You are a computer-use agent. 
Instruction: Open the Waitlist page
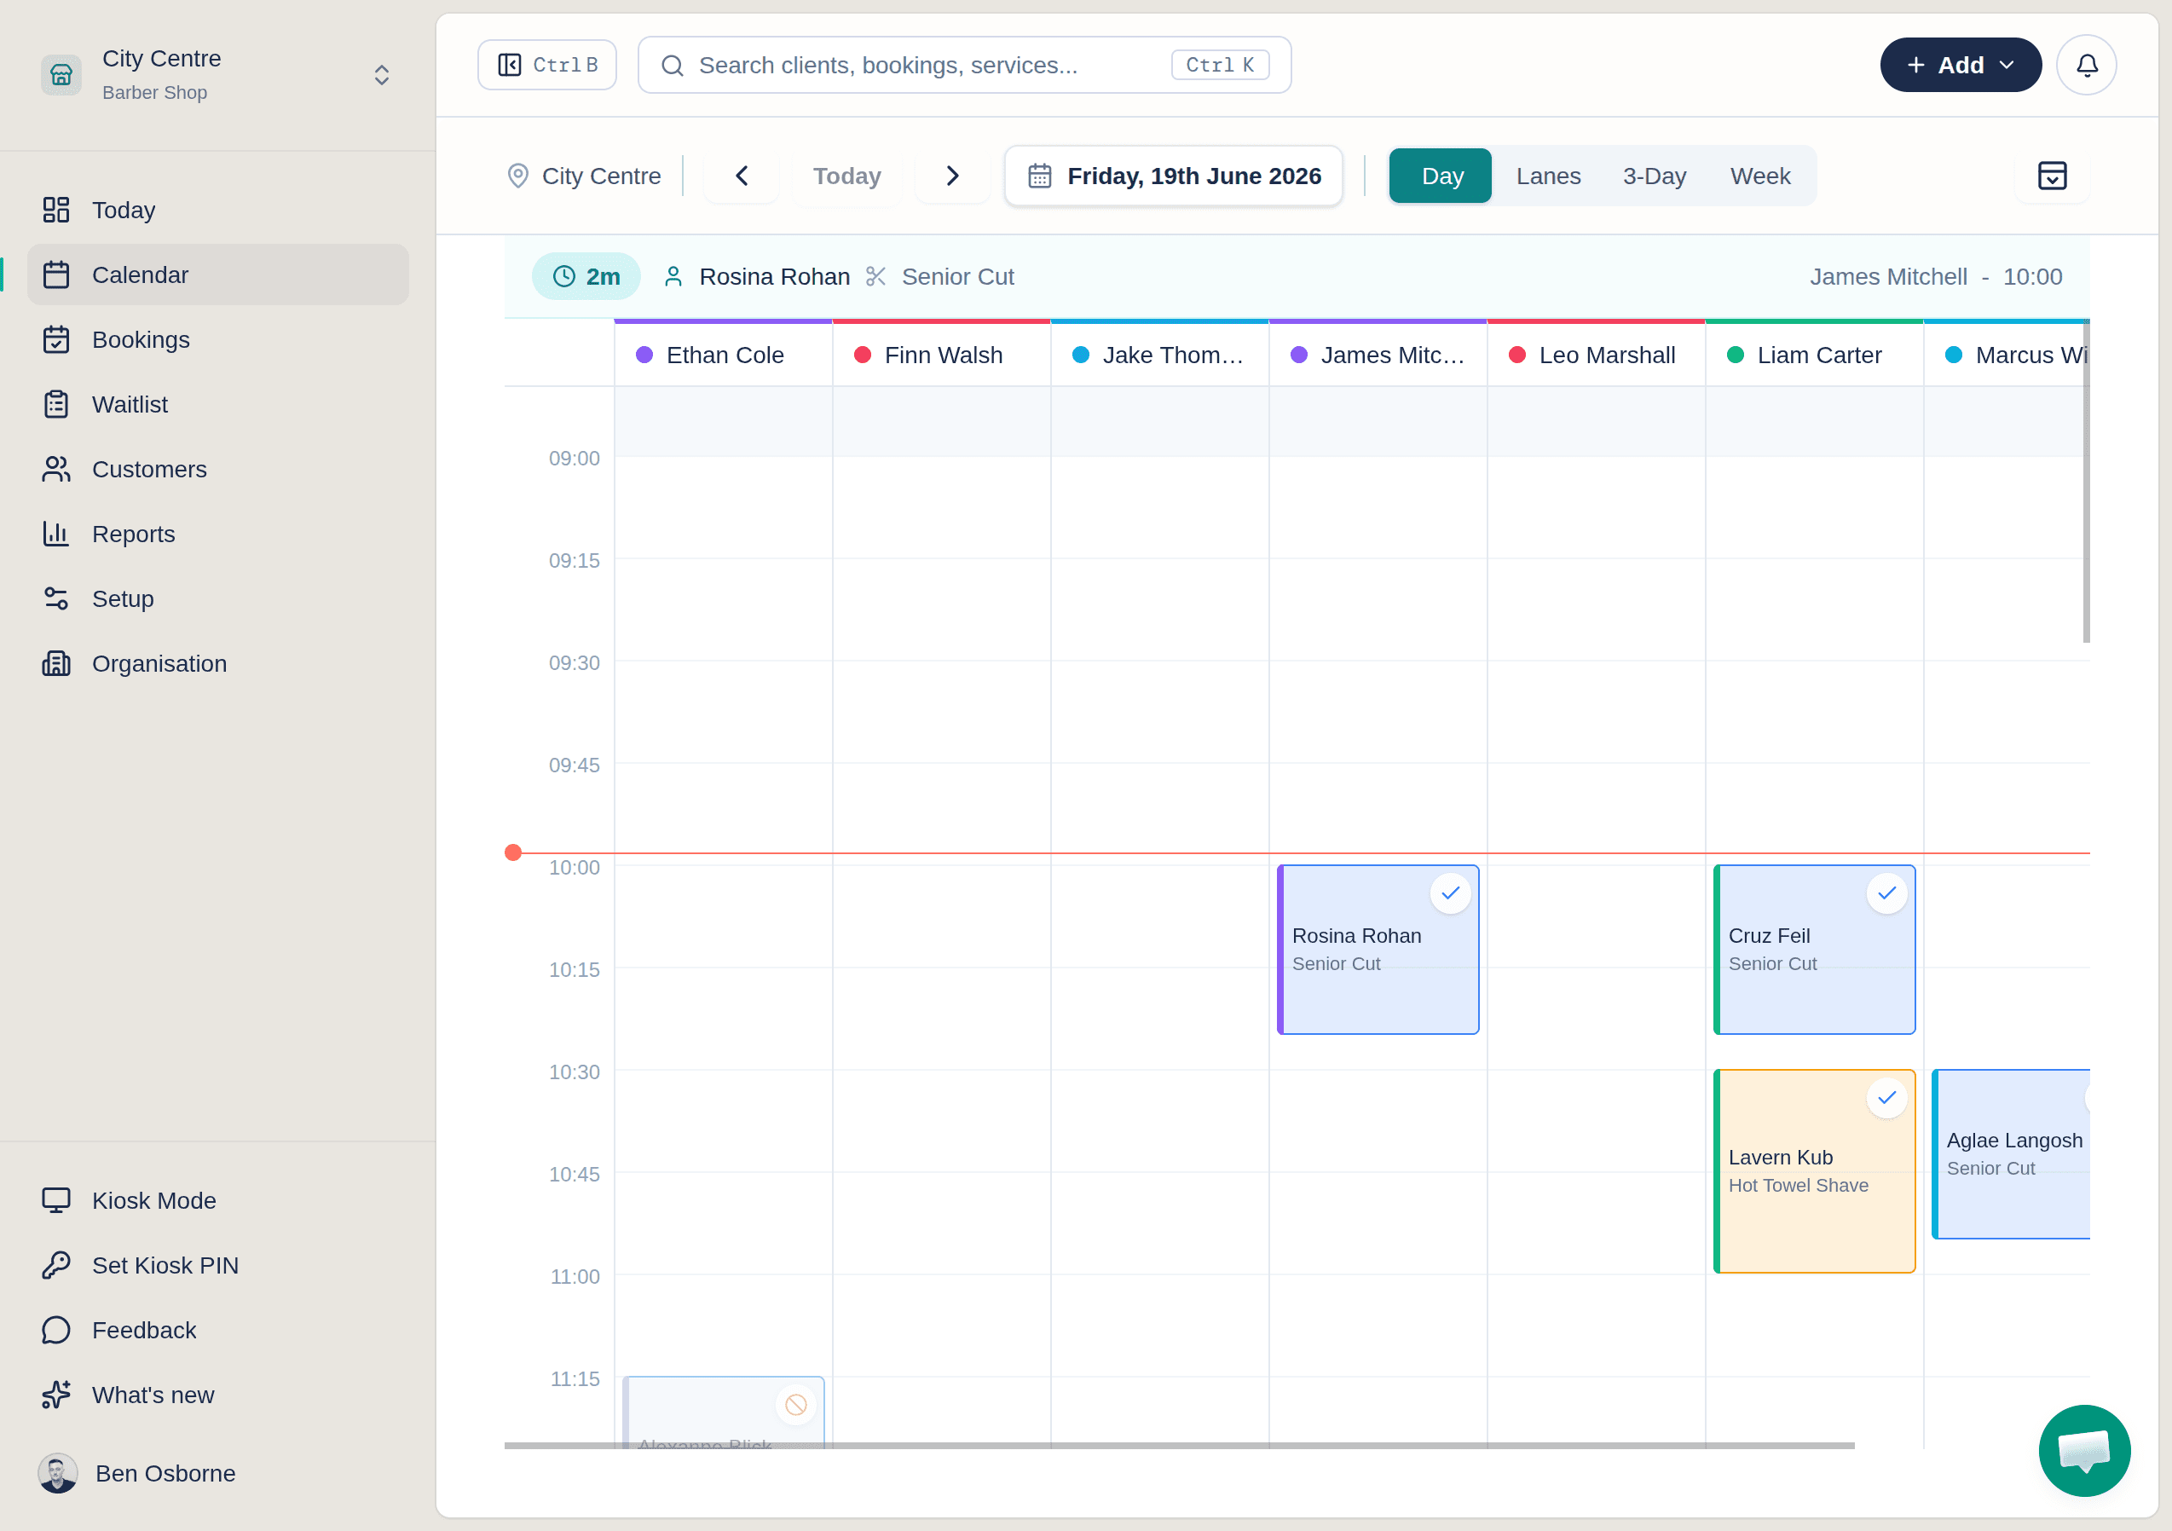tap(217, 404)
